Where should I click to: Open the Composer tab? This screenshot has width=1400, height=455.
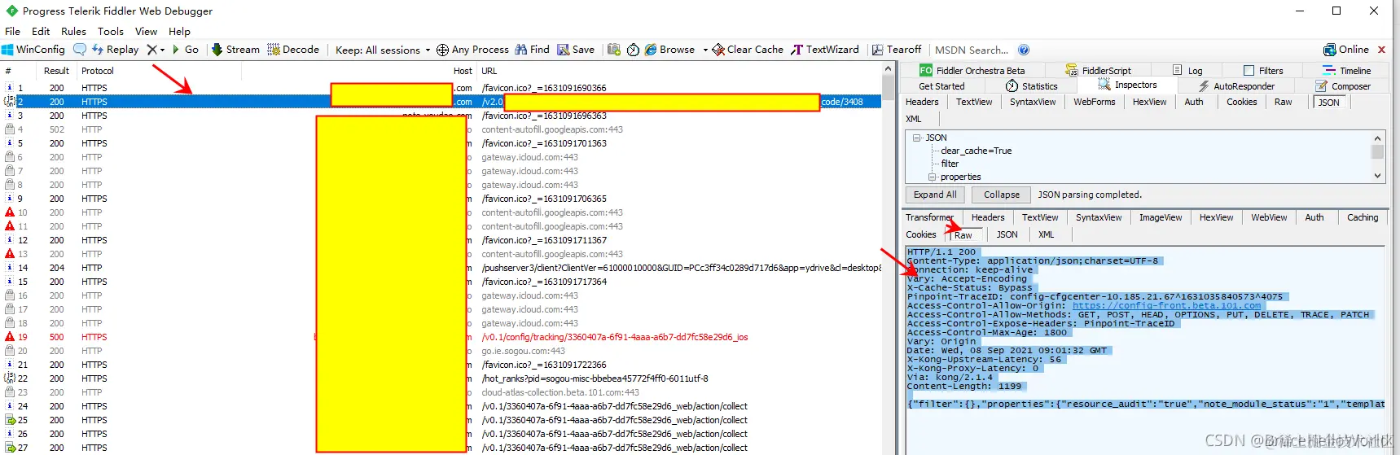click(1343, 86)
